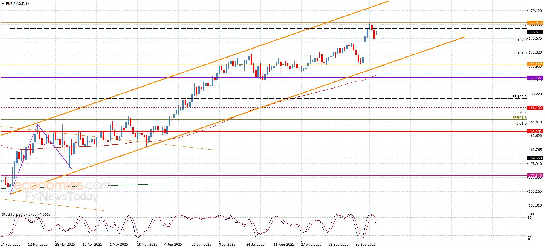Select the 24 Feb 2025 date marker

11,245
